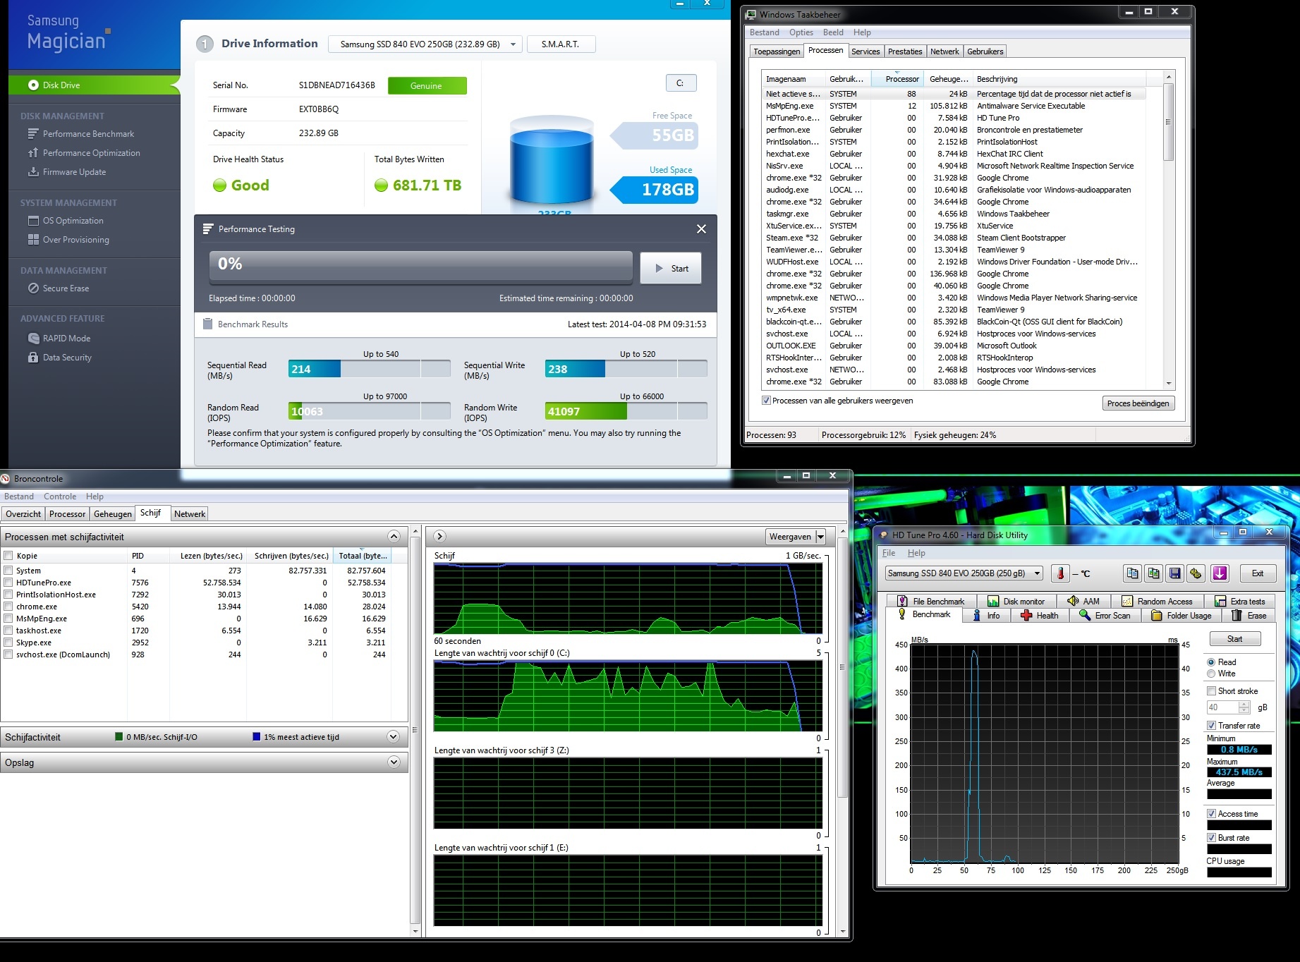This screenshot has height=962, width=1300.
Task: Start the HD Tune benchmark
Action: tap(1234, 639)
